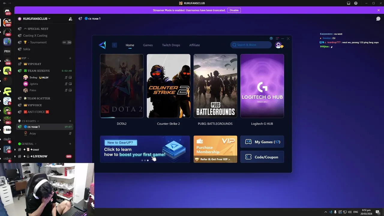Screen dimensions: 384x216
Task: Expand the GENERAL category
Action: (27, 144)
